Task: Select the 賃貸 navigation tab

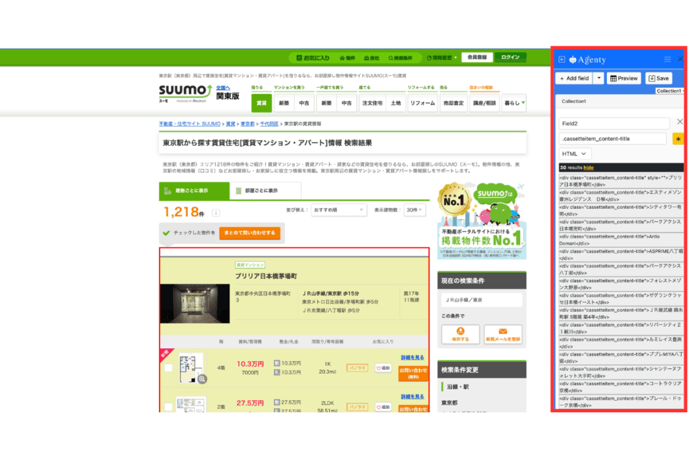Action: (261, 103)
